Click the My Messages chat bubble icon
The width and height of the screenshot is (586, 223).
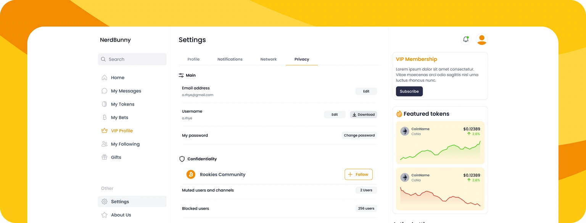click(104, 91)
